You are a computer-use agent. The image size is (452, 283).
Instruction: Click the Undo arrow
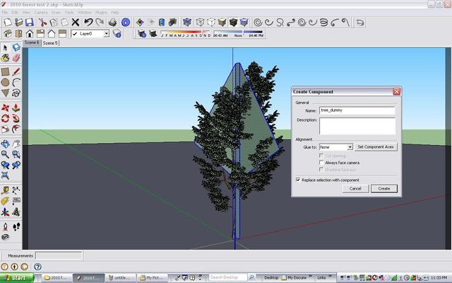click(88, 22)
